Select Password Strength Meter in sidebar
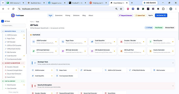179x94 pixels. pos(15,70)
